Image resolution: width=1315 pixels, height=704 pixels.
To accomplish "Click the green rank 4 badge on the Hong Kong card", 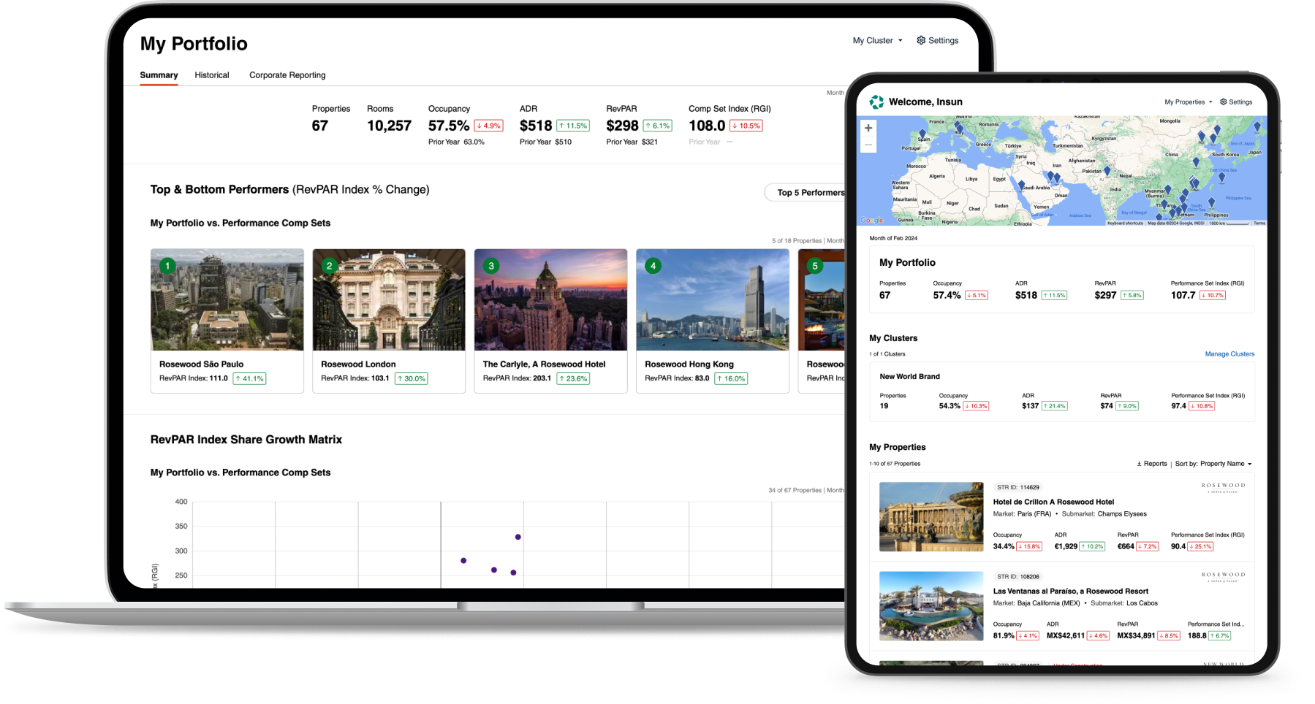I will 653,266.
